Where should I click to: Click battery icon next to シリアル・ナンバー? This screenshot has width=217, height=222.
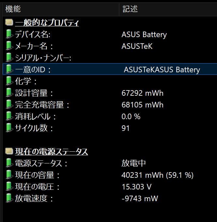point(9,58)
